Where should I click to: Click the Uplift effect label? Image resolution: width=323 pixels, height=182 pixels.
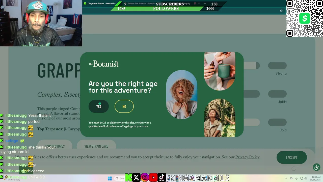pyautogui.click(x=282, y=102)
